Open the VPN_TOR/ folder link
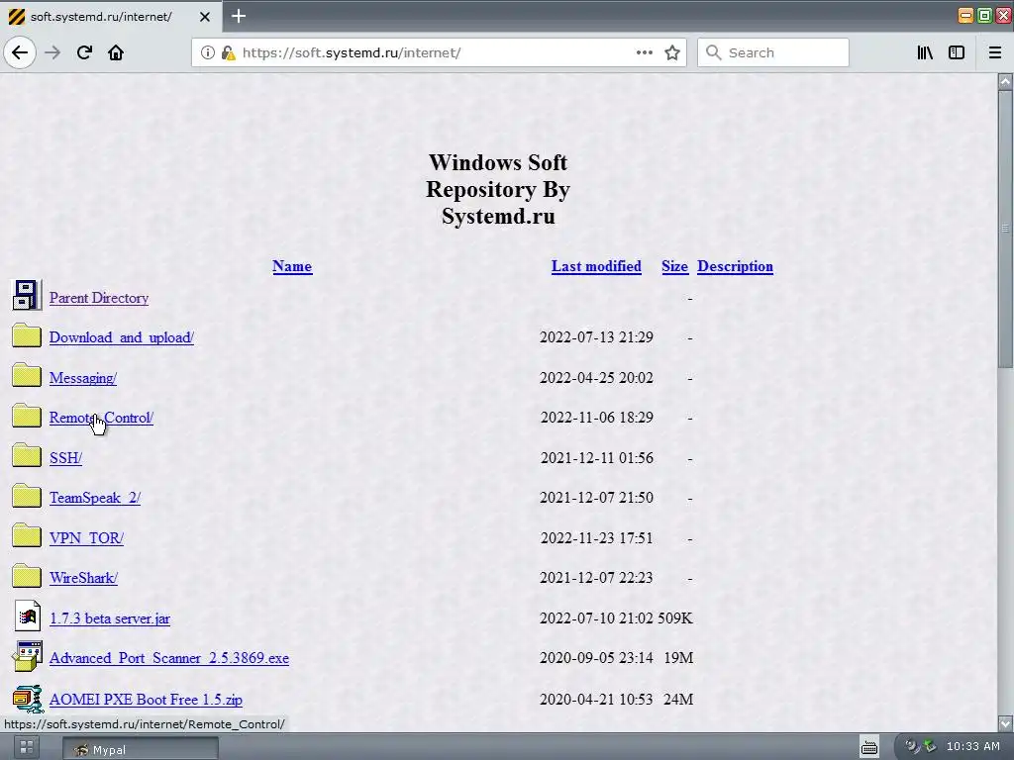Screen dimensions: 1014x760 tap(87, 538)
